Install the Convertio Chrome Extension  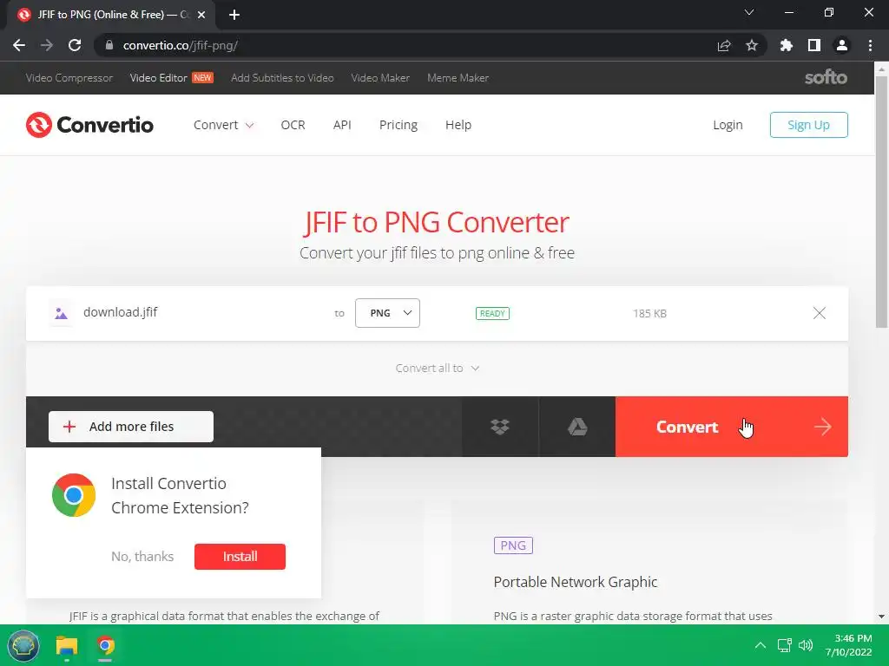click(x=240, y=557)
